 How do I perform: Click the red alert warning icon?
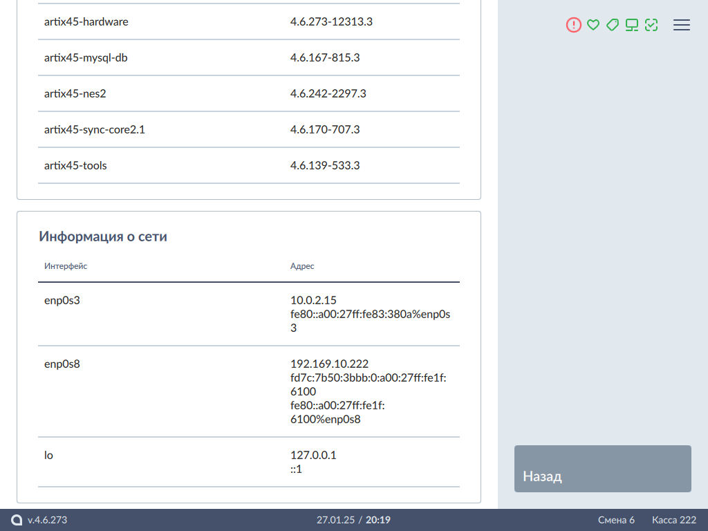pos(574,25)
